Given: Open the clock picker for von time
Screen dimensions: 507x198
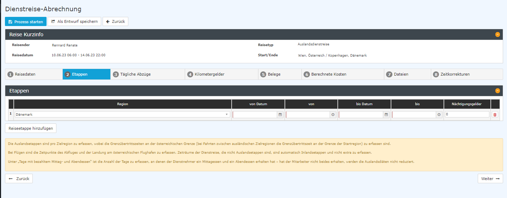Looking at the screenshot, I should (333, 114).
